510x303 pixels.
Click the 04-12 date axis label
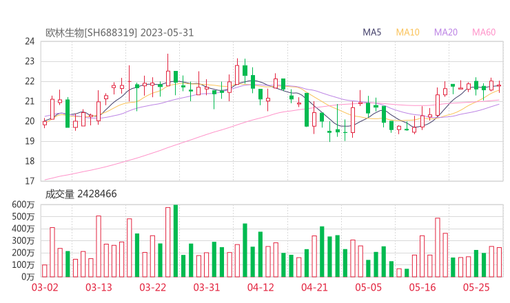(261, 287)
